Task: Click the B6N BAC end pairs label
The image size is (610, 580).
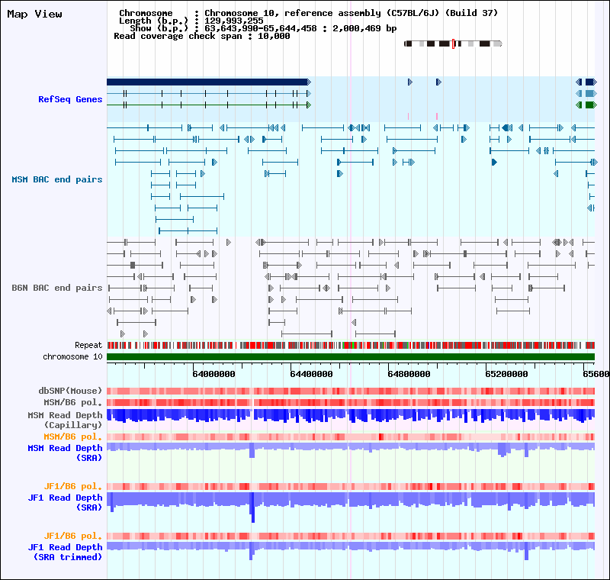Action: click(x=56, y=288)
